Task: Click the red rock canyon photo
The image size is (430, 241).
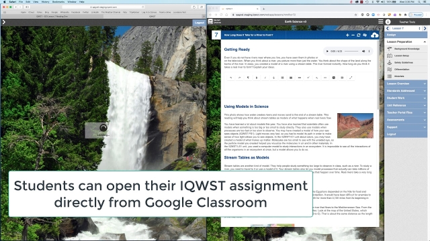Action: (x=355, y=126)
